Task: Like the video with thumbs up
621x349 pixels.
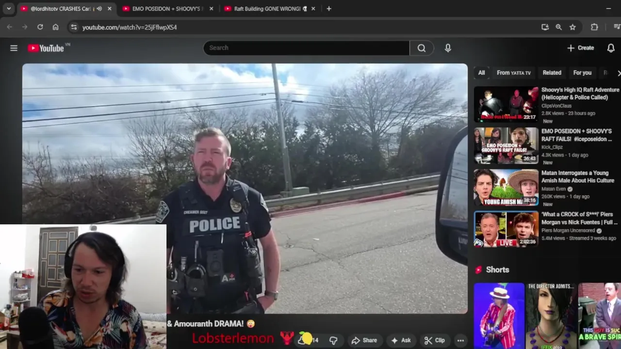Action: pyautogui.click(x=308, y=340)
